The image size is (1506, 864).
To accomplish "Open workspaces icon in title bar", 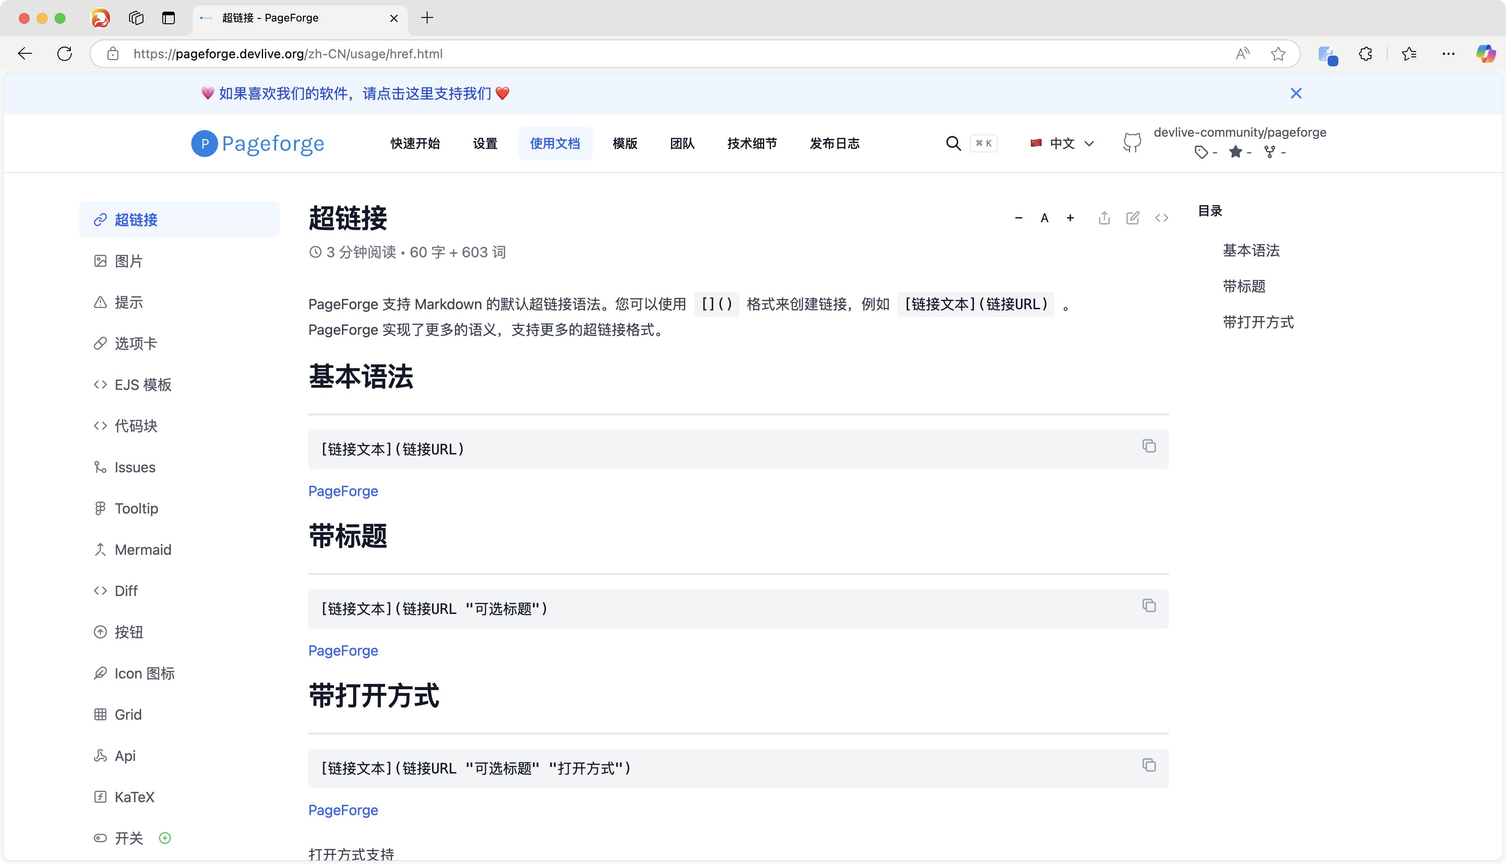I will [136, 18].
